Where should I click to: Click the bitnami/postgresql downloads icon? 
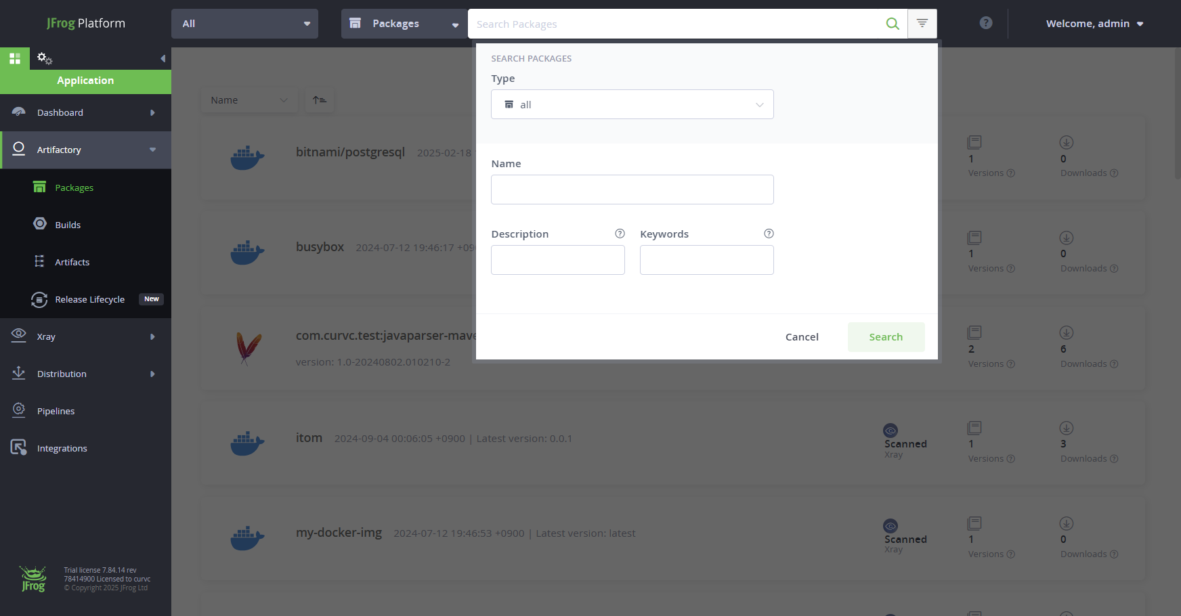1067,142
